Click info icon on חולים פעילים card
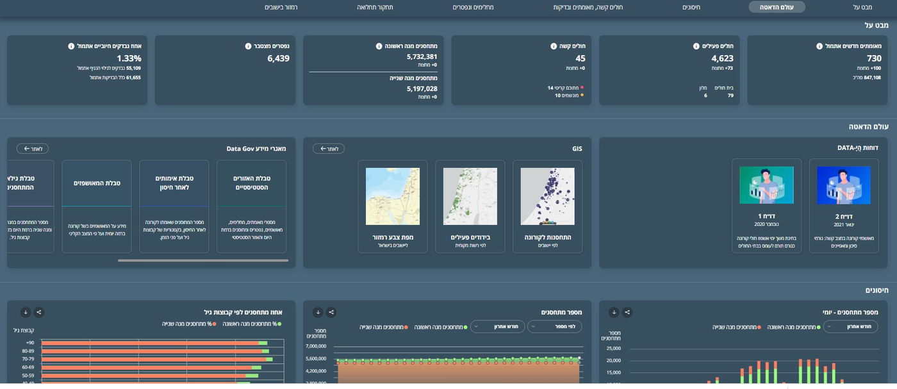Image resolution: width=897 pixels, height=389 pixels. [x=696, y=46]
